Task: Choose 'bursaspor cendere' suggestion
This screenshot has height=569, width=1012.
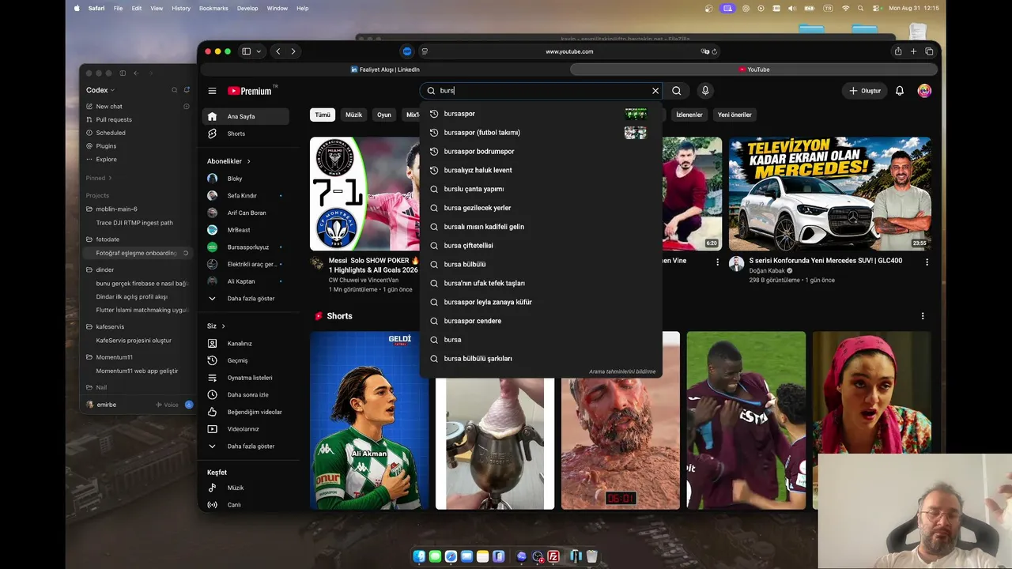Action: 541,321
